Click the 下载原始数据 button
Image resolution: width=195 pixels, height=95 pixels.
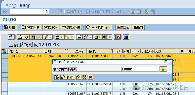[71, 27]
